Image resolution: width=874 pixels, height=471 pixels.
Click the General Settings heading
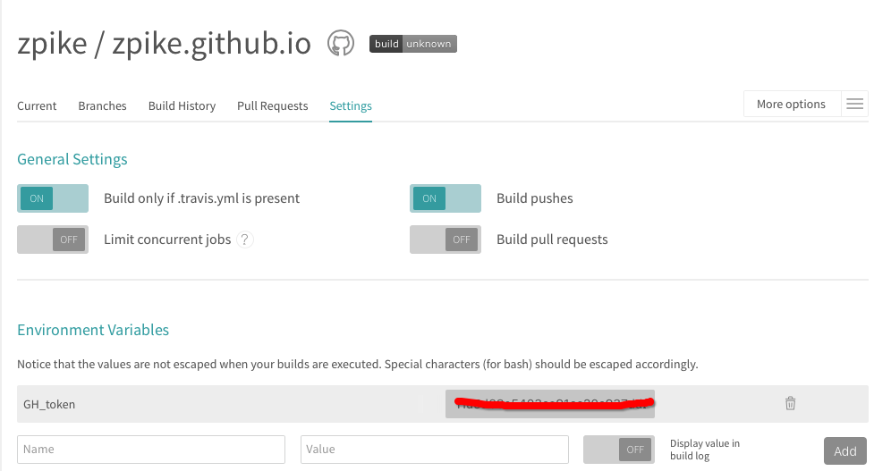(x=72, y=159)
